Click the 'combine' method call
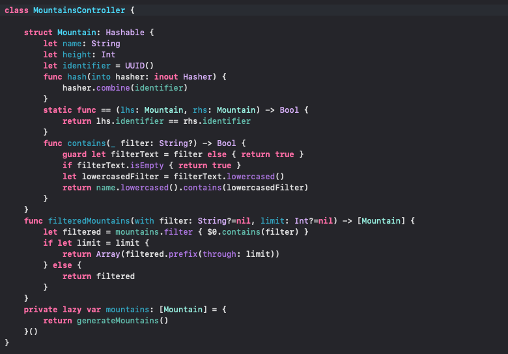 (113, 88)
